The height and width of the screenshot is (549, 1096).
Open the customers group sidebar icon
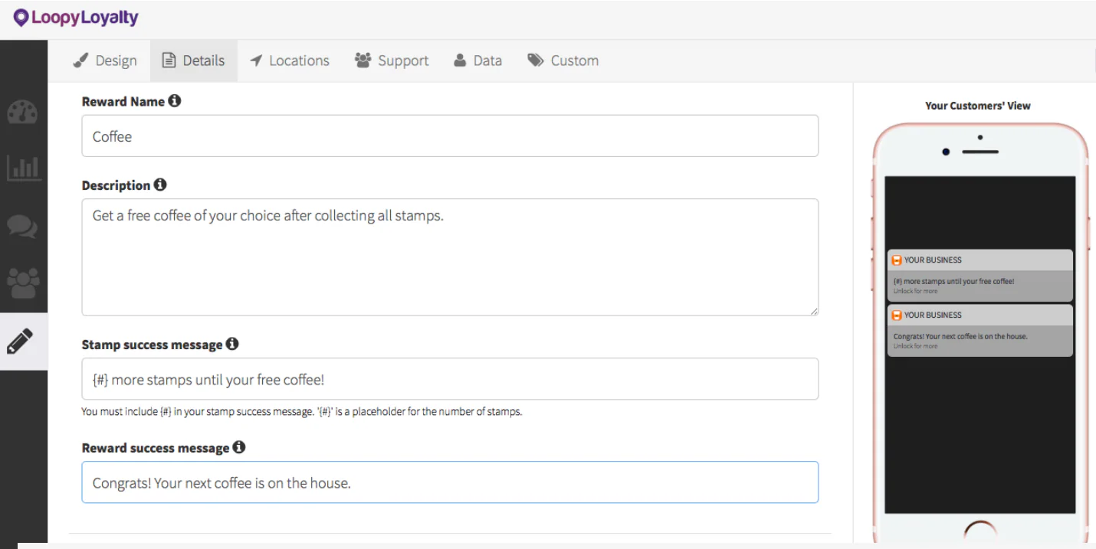click(22, 283)
